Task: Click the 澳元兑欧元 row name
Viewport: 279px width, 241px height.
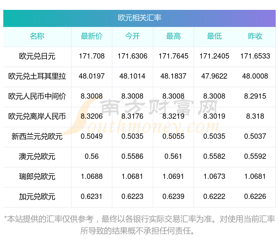Action: [x=37, y=157]
